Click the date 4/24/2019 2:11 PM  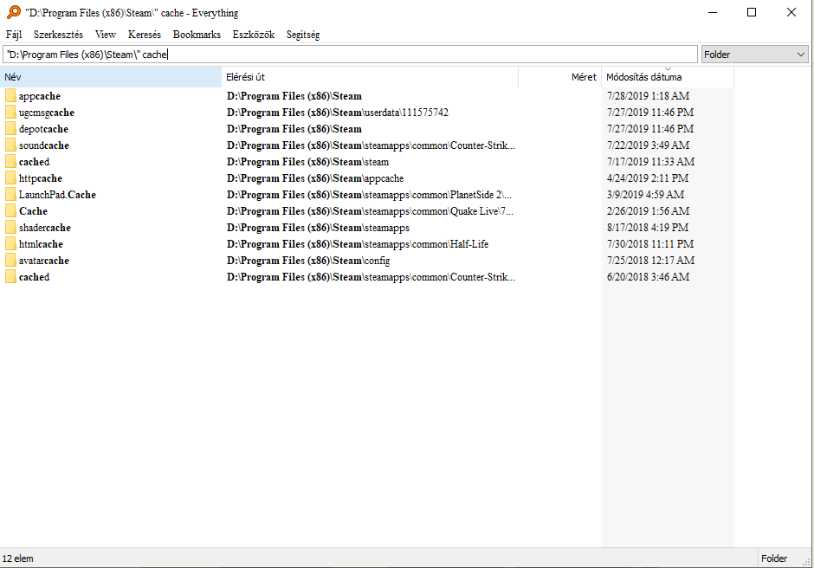point(648,178)
